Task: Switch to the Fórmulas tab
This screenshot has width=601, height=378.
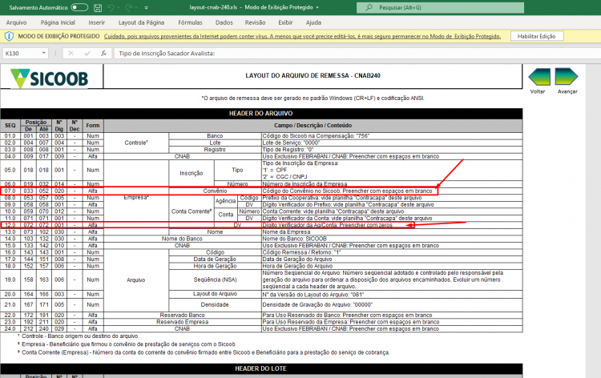Action: pos(190,22)
